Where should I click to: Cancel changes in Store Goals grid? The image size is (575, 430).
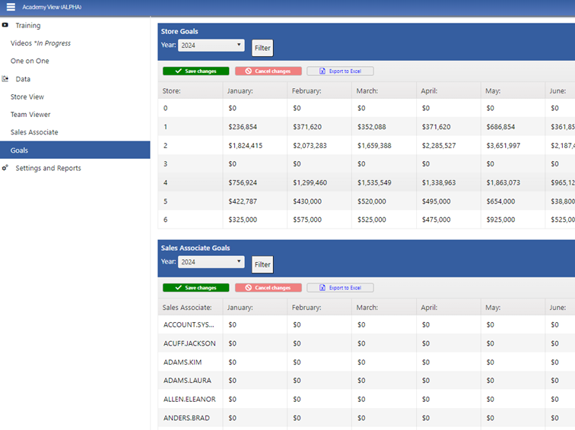pyautogui.click(x=268, y=71)
